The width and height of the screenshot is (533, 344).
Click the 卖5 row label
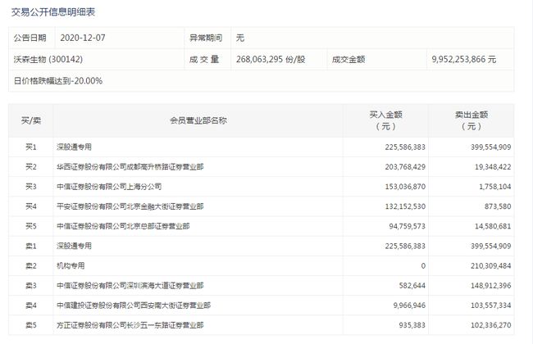(31, 325)
